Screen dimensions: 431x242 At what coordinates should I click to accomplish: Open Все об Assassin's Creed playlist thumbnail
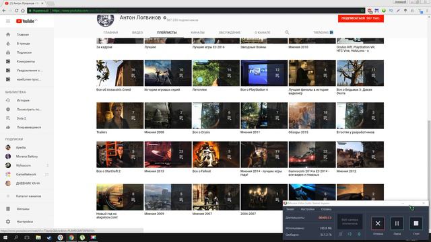click(120, 73)
